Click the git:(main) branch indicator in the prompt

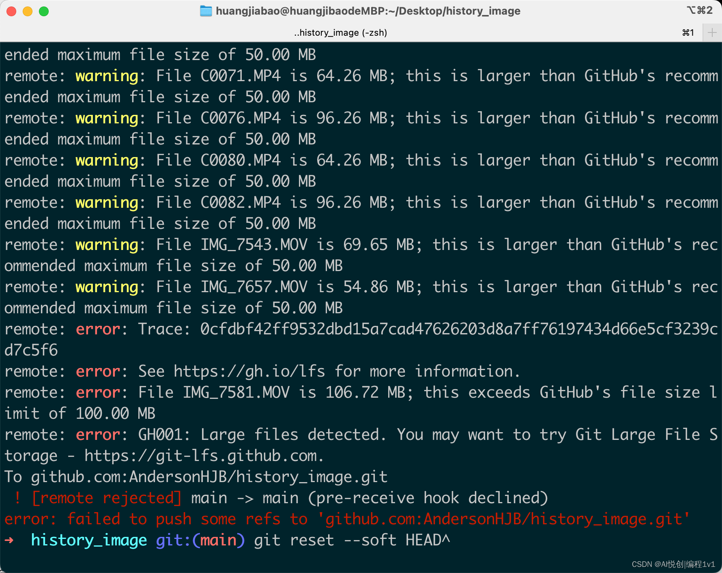[200, 540]
